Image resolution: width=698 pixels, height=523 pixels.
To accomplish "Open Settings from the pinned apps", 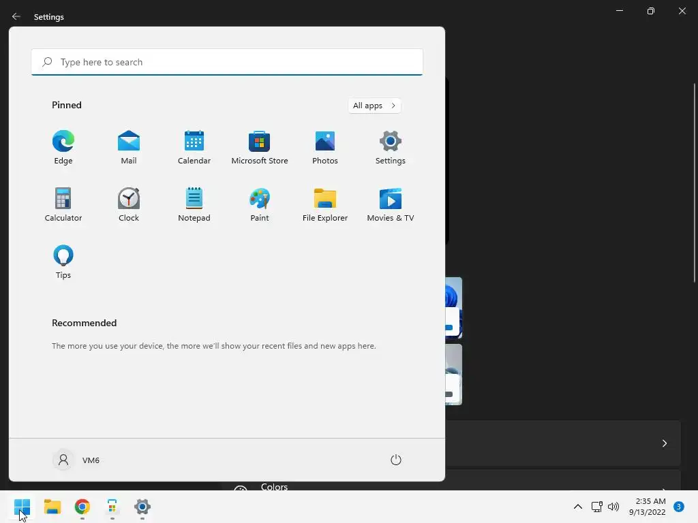I will coord(391,148).
